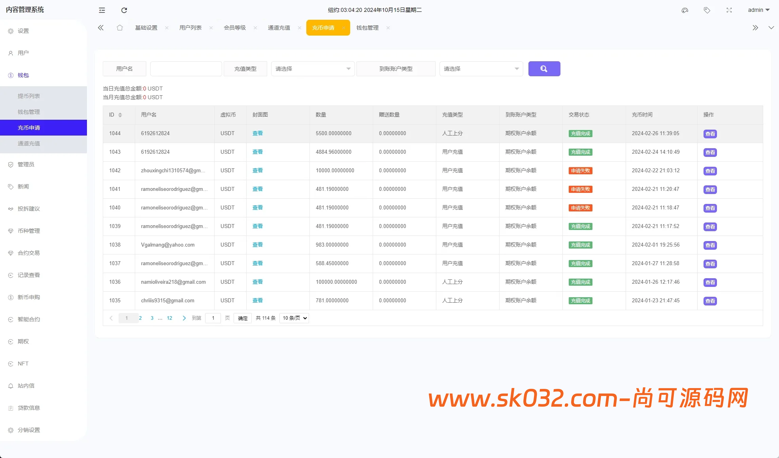
Task: Open 币种管理 from the sidebar
Action: (28, 231)
